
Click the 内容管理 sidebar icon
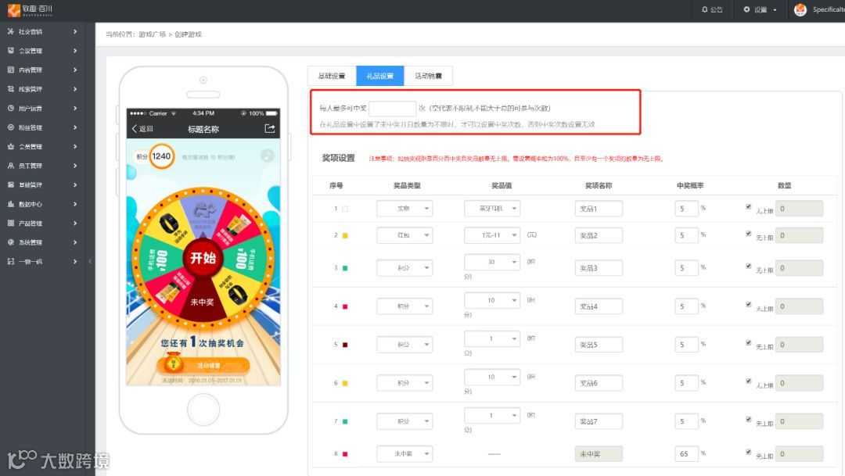tap(11, 70)
